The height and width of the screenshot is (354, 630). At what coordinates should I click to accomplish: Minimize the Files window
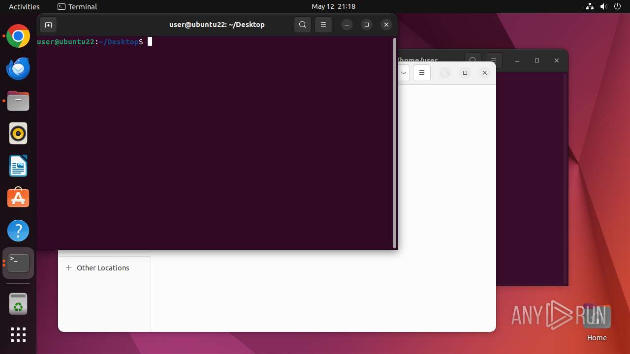pos(445,73)
